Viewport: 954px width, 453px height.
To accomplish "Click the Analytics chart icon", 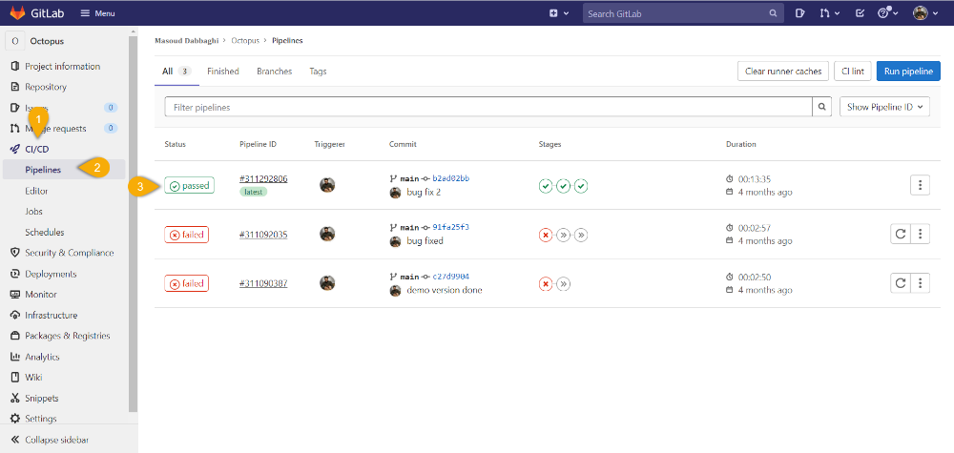I will (15, 357).
